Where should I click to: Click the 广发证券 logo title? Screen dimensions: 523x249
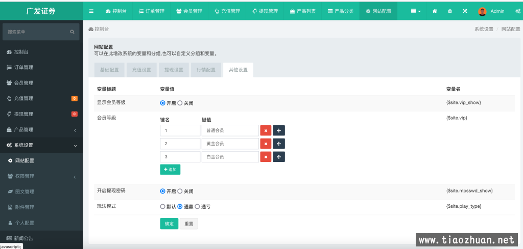[41, 11]
